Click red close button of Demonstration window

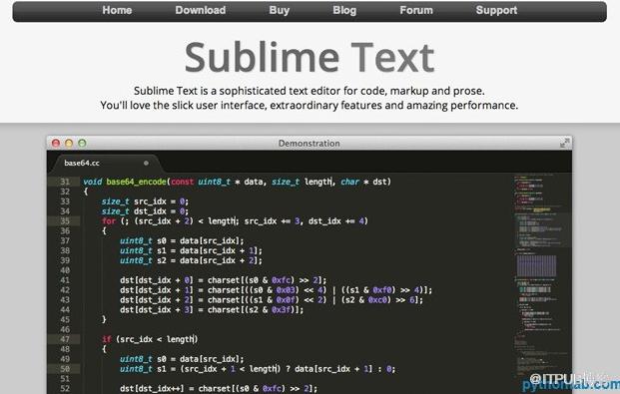[x=56, y=143]
